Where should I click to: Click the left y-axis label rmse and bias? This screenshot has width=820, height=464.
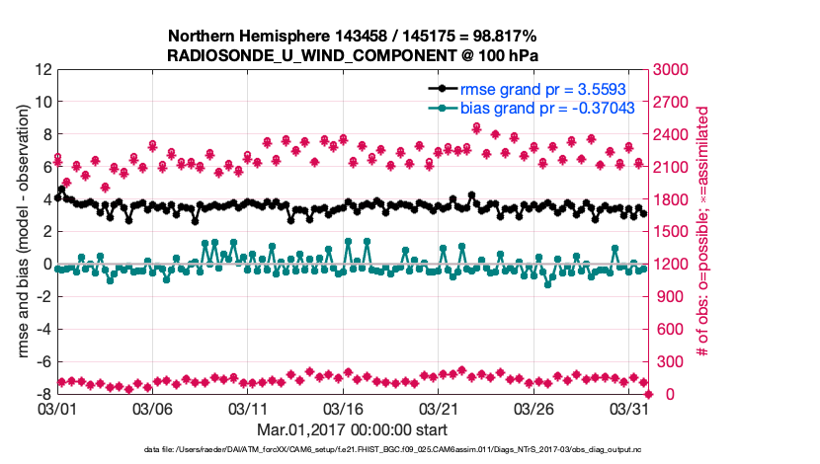[x=22, y=232]
